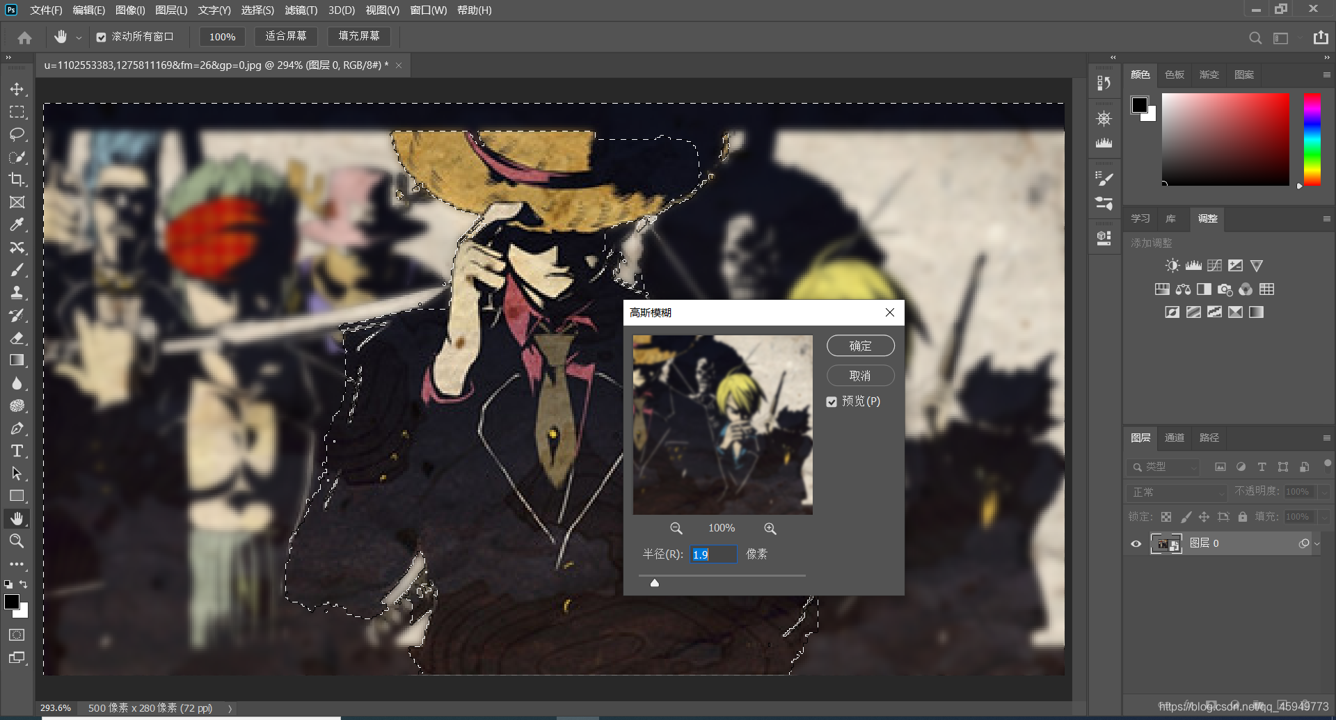Select the Zoom tool in toolbar
The image size is (1336, 720).
[x=17, y=541]
